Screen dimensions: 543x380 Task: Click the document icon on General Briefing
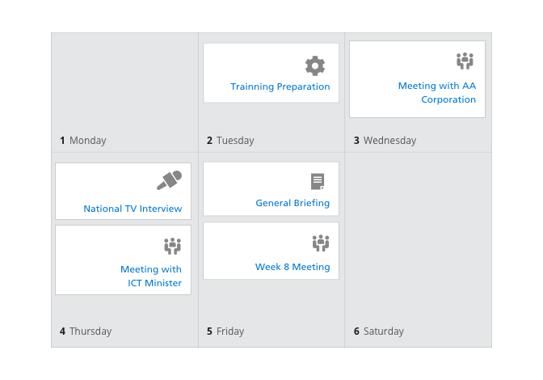point(318,182)
